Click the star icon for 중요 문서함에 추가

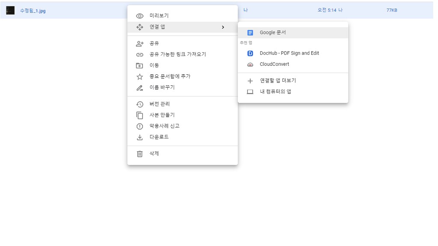[139, 77]
